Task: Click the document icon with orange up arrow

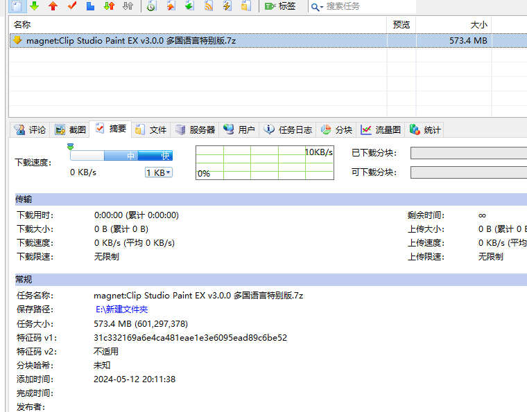Action: click(x=171, y=6)
